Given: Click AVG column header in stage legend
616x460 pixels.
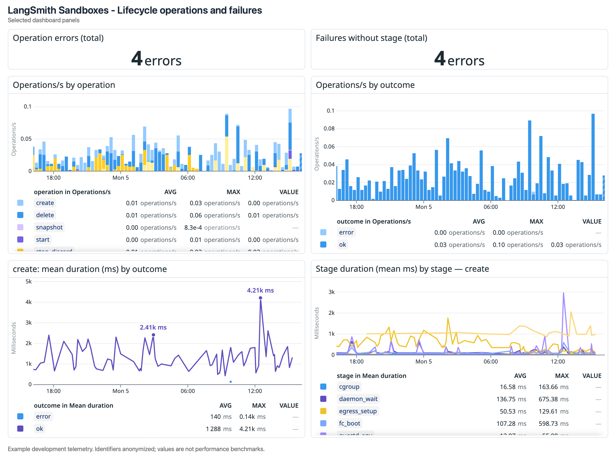Looking at the screenshot, I should point(520,376).
